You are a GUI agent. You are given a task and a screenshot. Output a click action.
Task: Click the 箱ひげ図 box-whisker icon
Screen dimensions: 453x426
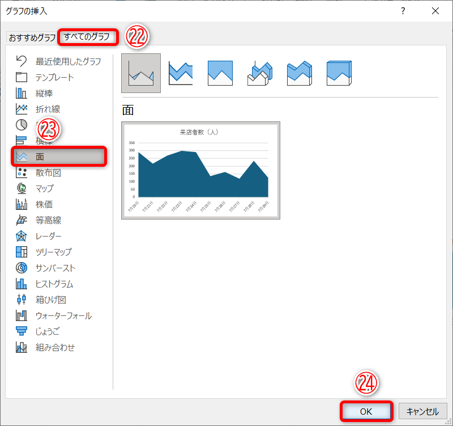[x=22, y=300]
